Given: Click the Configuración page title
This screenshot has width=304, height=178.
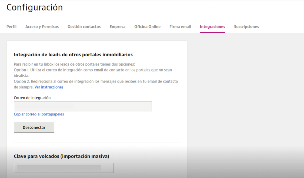Looking at the screenshot, I should (x=35, y=8).
